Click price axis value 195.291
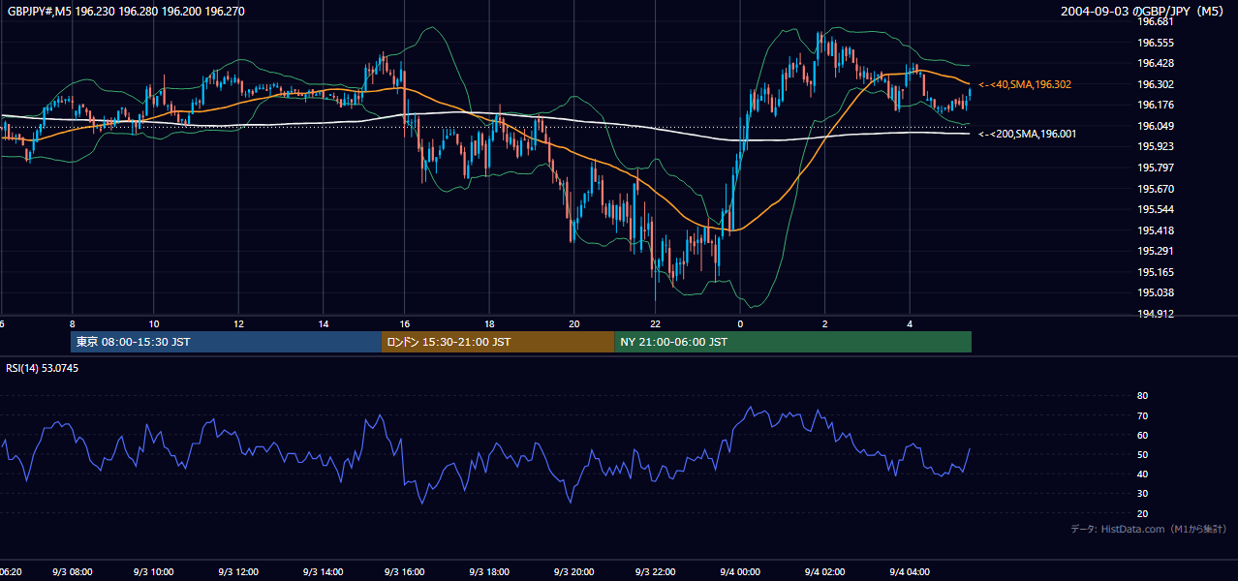This screenshot has height=581, width=1238. pos(1156,252)
